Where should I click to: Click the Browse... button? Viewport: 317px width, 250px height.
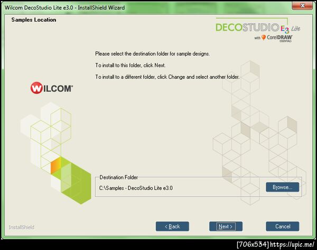[x=283, y=187]
